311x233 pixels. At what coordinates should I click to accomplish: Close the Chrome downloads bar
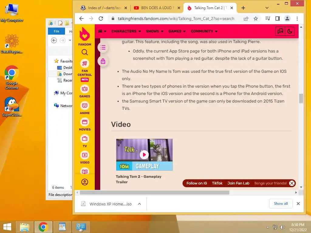point(298,204)
